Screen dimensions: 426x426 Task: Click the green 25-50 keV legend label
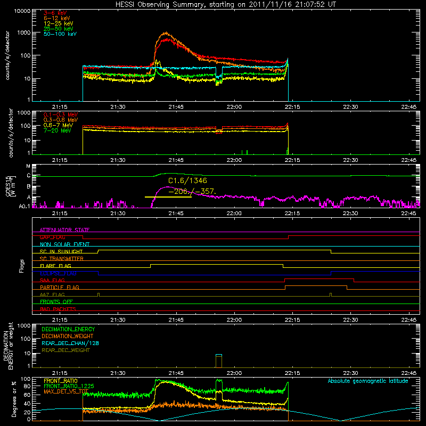[59, 29]
